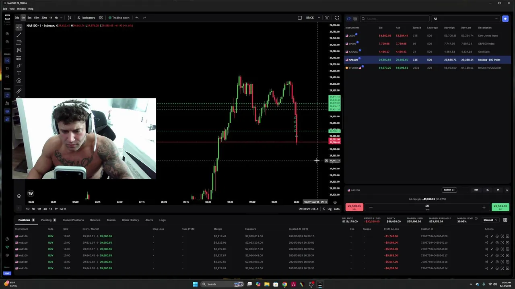Edit the position with ID ending 4210
Screen dimensions: 515x289
(492, 242)
